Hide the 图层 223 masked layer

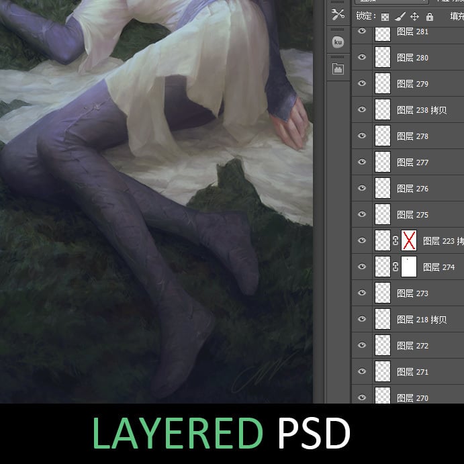pos(362,240)
